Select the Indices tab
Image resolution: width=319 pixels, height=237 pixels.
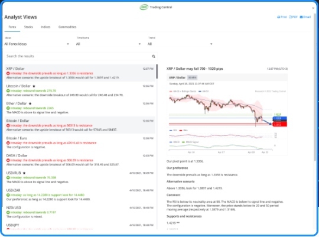[x=45, y=27]
